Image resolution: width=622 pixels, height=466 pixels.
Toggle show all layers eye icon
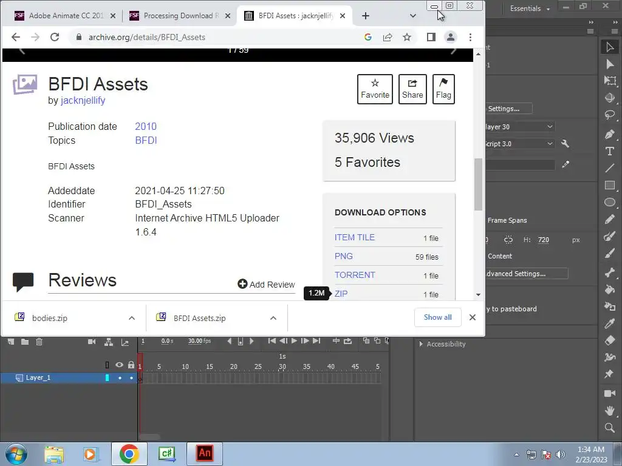point(119,365)
